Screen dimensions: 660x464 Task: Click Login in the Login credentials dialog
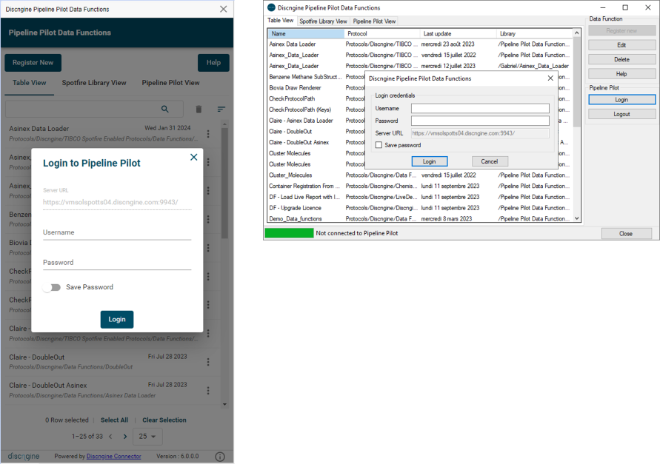[430, 161]
